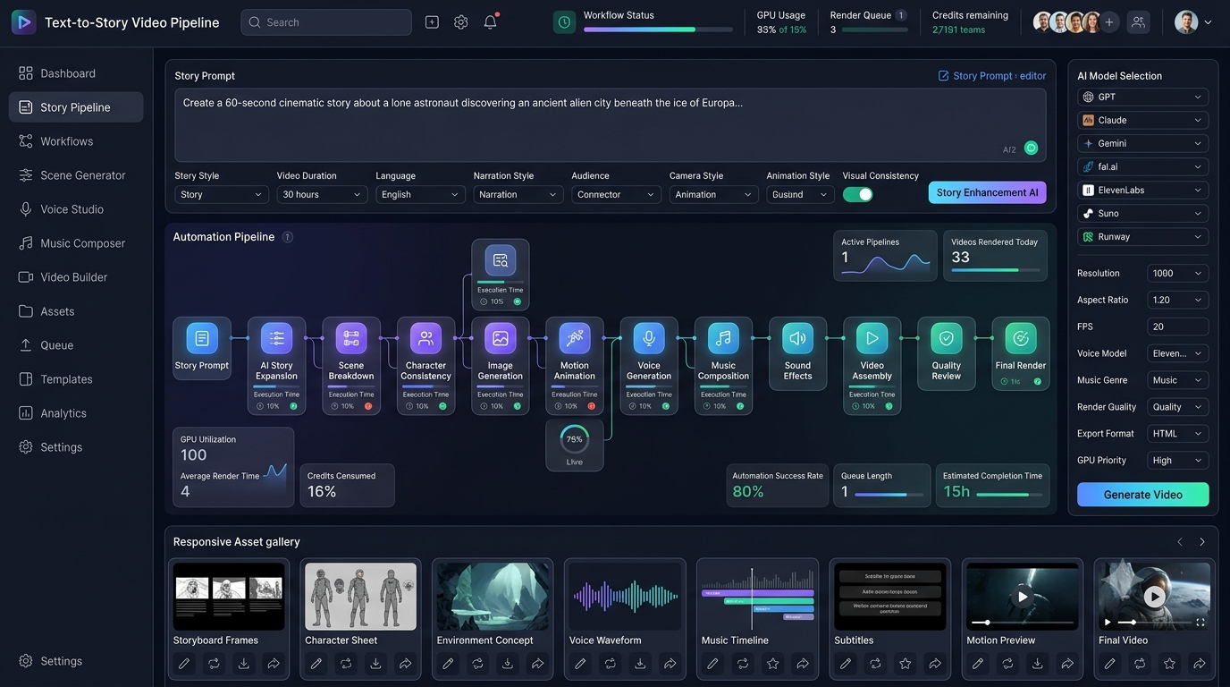This screenshot has width=1230, height=687.
Task: Click the Workflow Status progress bar
Action: tap(658, 30)
